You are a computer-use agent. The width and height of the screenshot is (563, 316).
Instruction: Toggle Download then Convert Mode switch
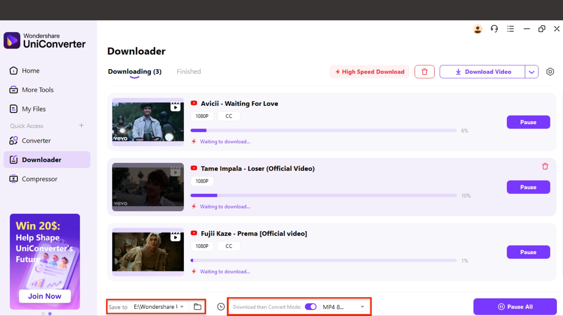click(x=311, y=307)
